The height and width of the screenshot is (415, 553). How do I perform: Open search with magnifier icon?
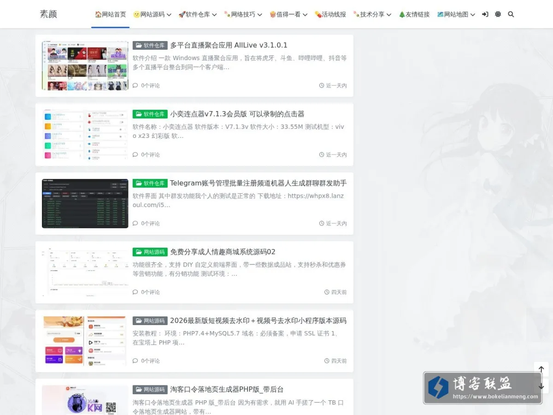tap(511, 14)
